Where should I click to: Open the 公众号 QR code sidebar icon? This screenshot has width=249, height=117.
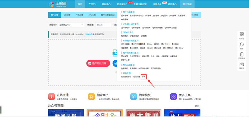coord(242,36)
